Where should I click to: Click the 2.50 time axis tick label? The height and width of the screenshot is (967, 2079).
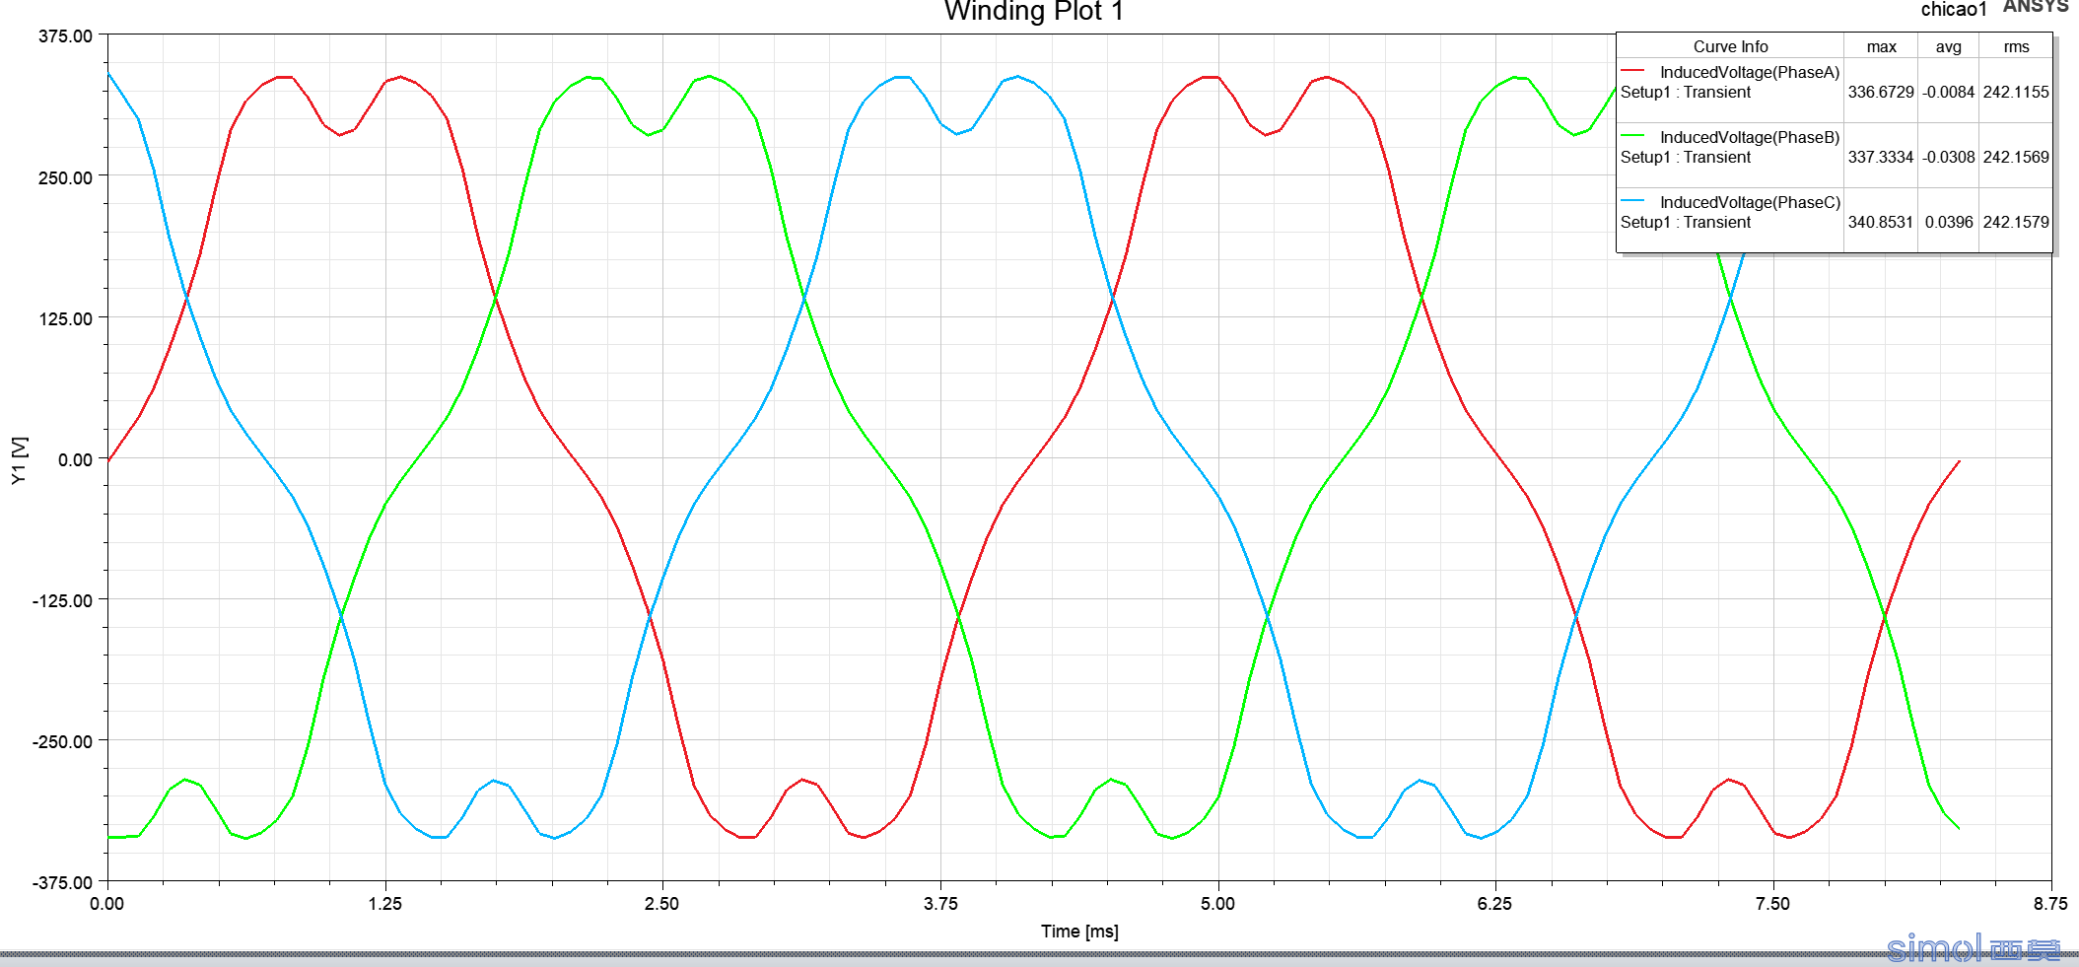click(661, 904)
